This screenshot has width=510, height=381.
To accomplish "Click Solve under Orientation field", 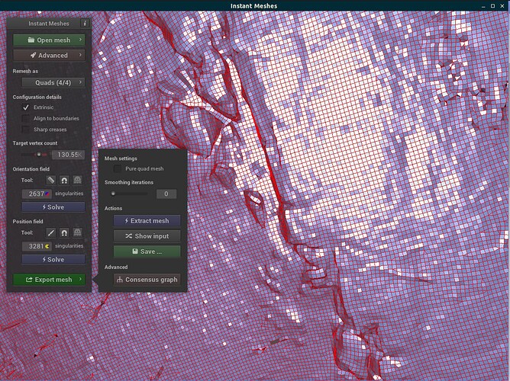I will coord(53,207).
